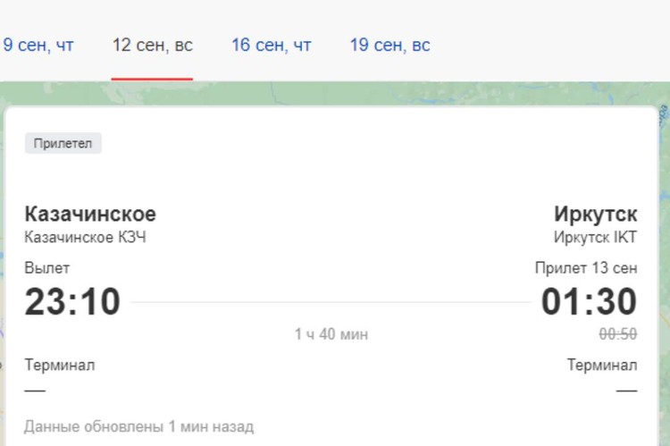Open the 19 сен, вс date tab
Image resolution: width=670 pixels, height=446 pixels.
pyautogui.click(x=389, y=45)
